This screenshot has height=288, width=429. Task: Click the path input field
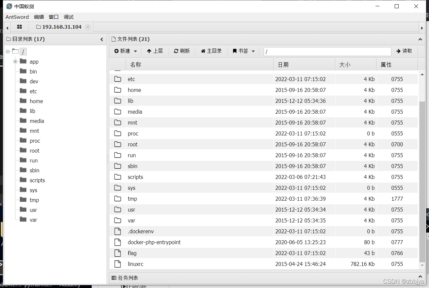327,51
